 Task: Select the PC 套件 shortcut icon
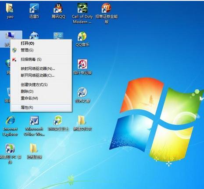[10, 149]
